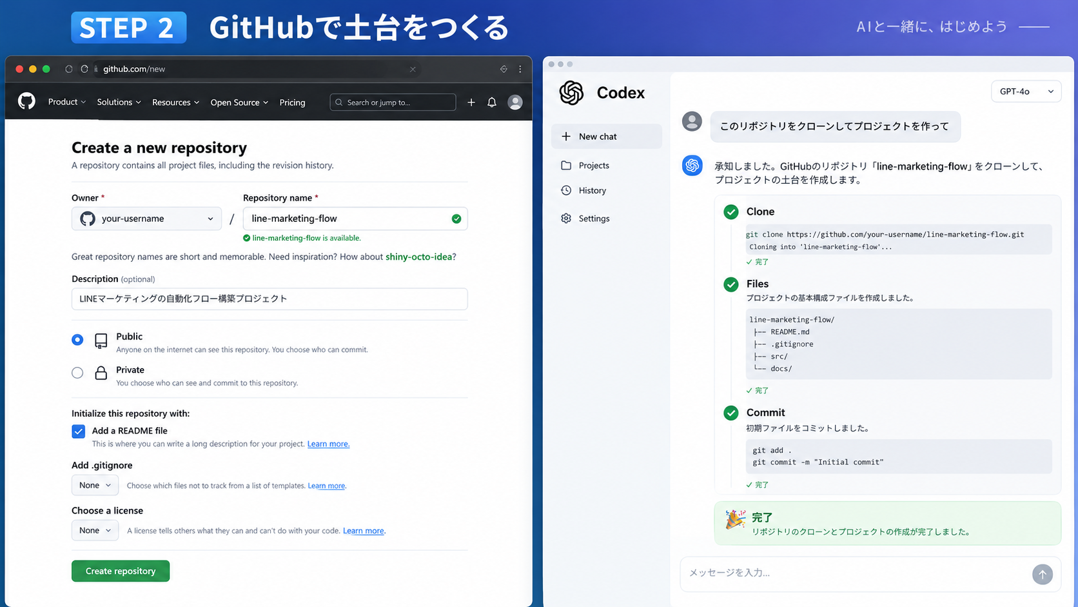
Task: Click the Projects folder icon in Codex
Action: point(566,165)
